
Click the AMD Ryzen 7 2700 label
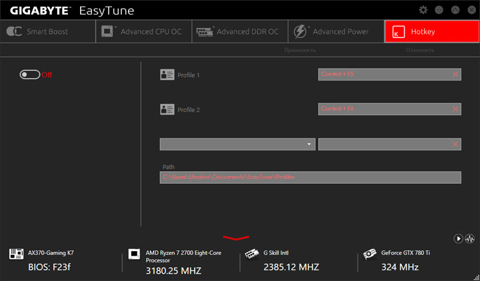(183, 256)
